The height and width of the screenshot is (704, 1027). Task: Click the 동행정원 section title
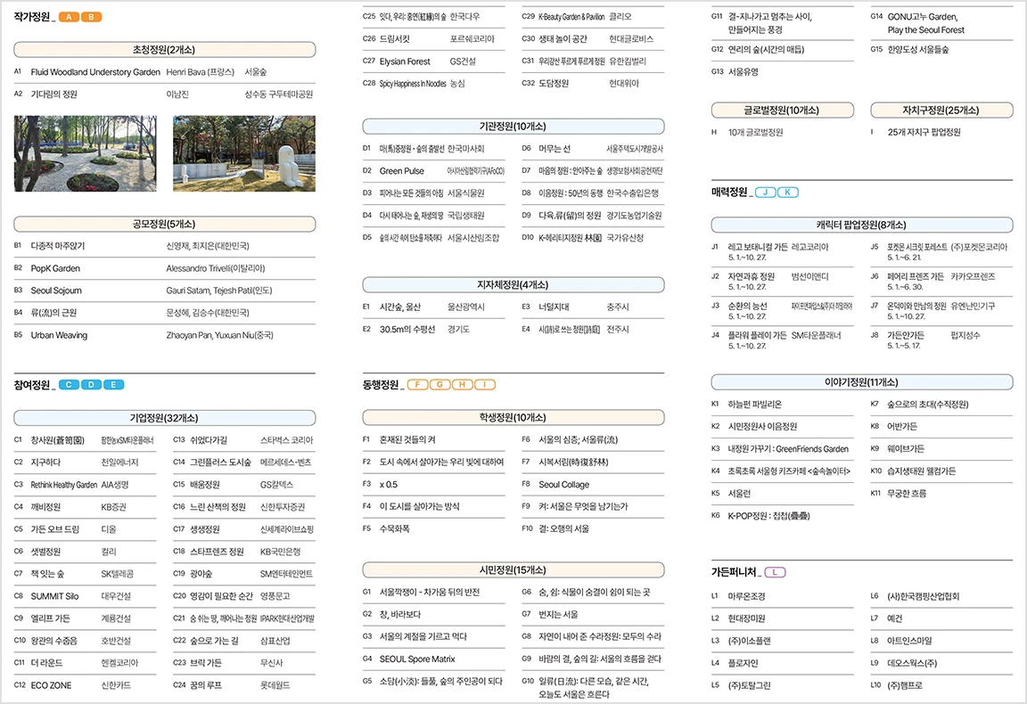coord(381,384)
